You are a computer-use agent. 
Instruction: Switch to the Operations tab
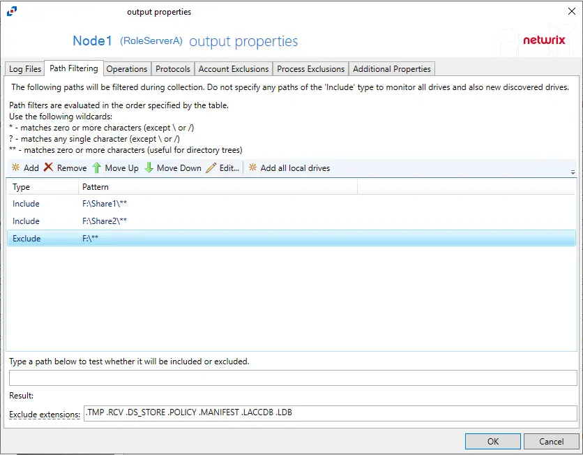pyautogui.click(x=127, y=68)
